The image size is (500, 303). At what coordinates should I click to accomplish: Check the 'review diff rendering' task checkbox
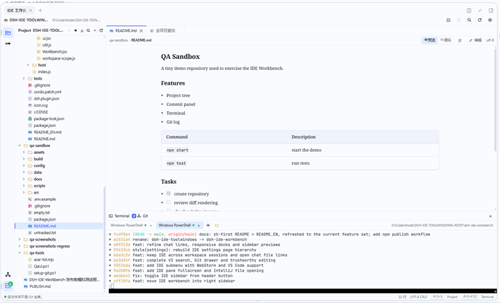(168, 202)
